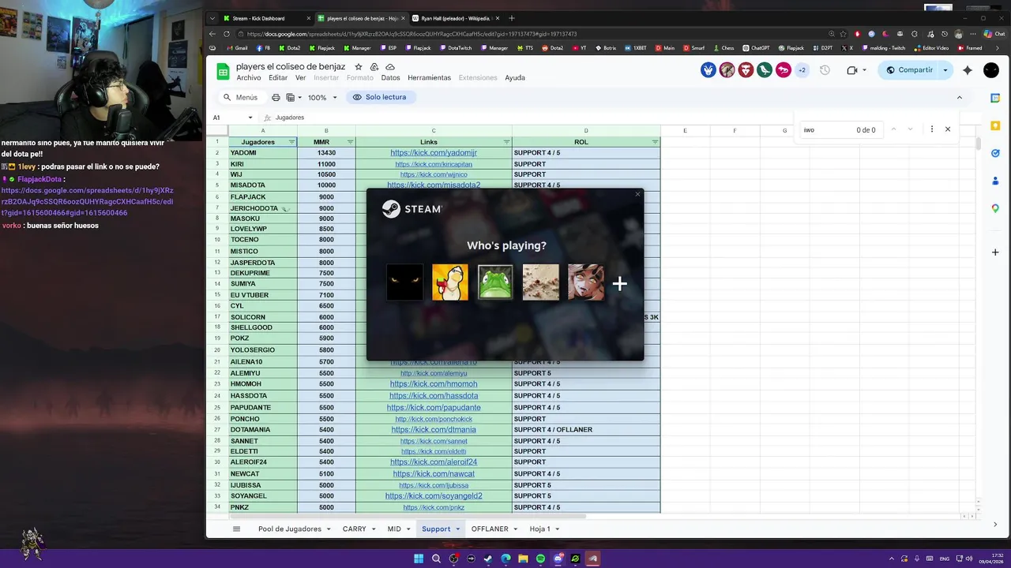Add a new Steam account with plus icon
The width and height of the screenshot is (1011, 568).
click(x=620, y=284)
